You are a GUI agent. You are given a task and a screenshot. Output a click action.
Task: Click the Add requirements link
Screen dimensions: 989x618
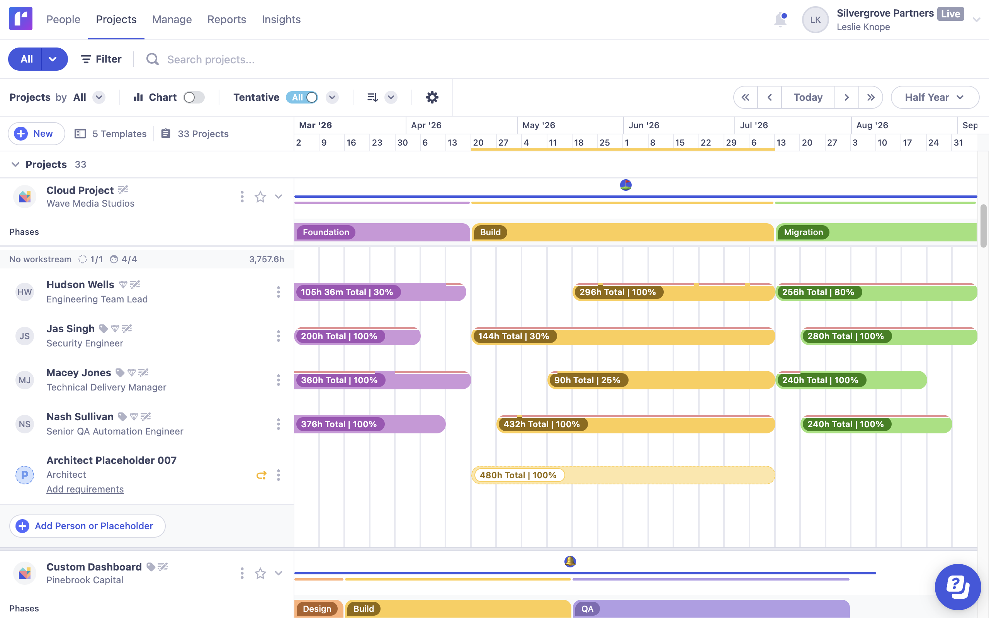(85, 489)
